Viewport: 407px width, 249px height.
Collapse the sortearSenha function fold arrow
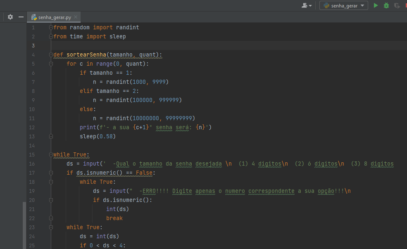pyautogui.click(x=50, y=55)
